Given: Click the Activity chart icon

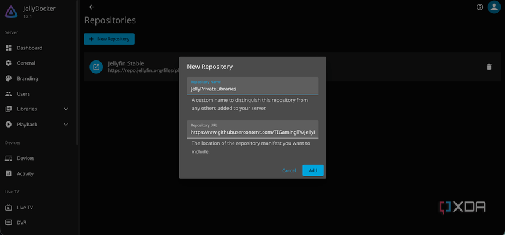Looking at the screenshot, I should tap(9, 174).
